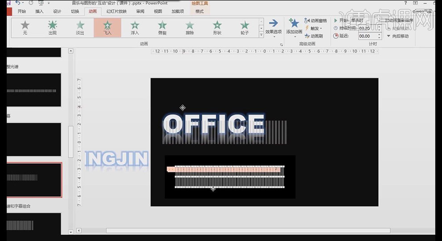Select the 无 (None) animation effect
This screenshot has height=241, width=442.
(25, 28)
